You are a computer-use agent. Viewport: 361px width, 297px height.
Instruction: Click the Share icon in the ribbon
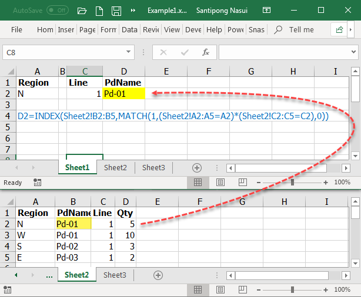click(339, 29)
